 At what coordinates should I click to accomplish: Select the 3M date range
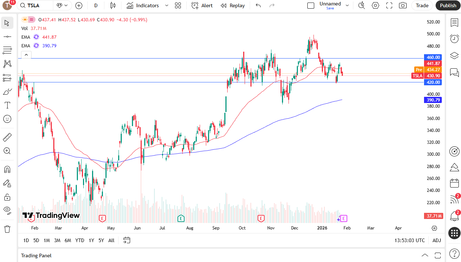pos(57,240)
